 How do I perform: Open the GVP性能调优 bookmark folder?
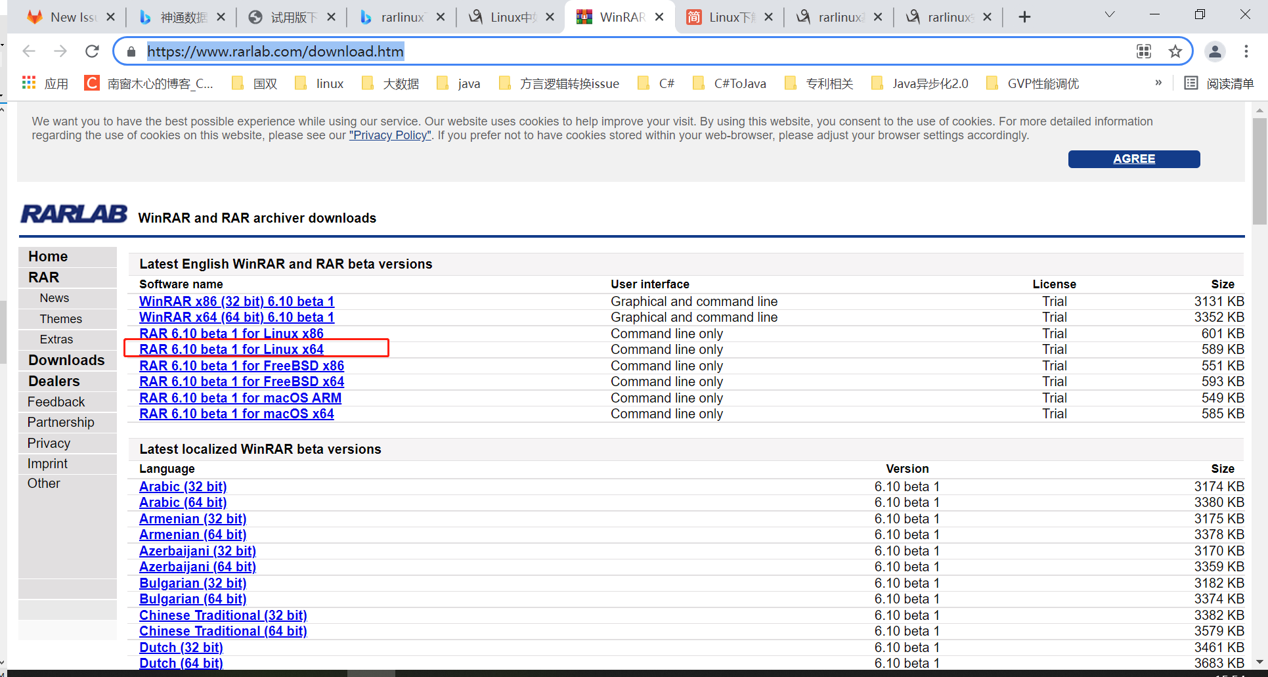coord(1034,83)
